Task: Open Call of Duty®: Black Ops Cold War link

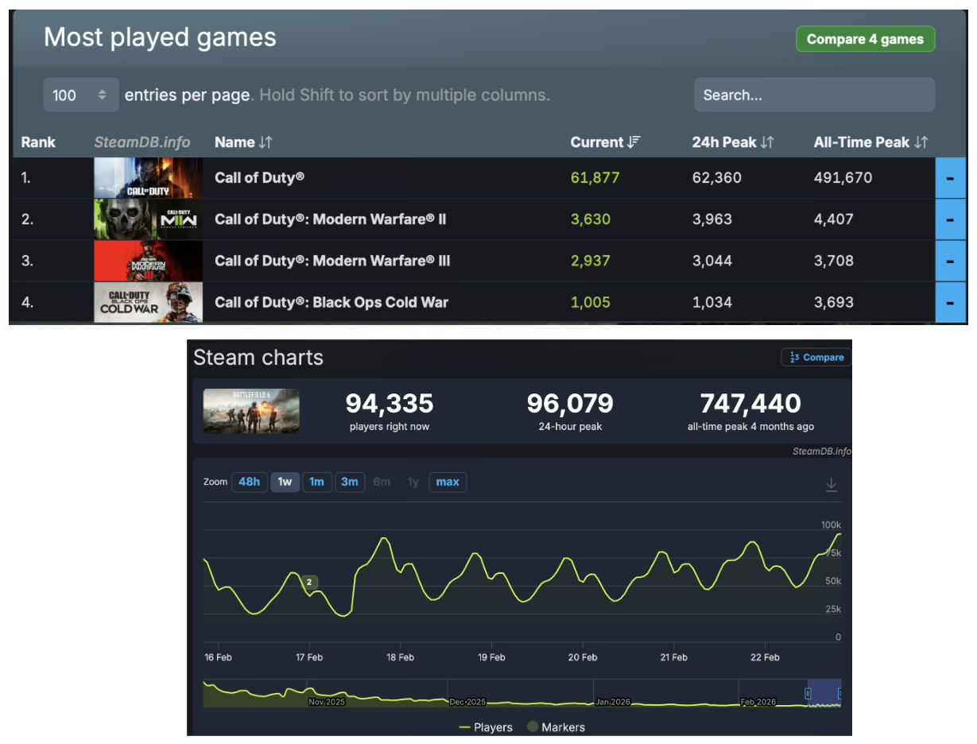Action: pyautogui.click(x=331, y=302)
